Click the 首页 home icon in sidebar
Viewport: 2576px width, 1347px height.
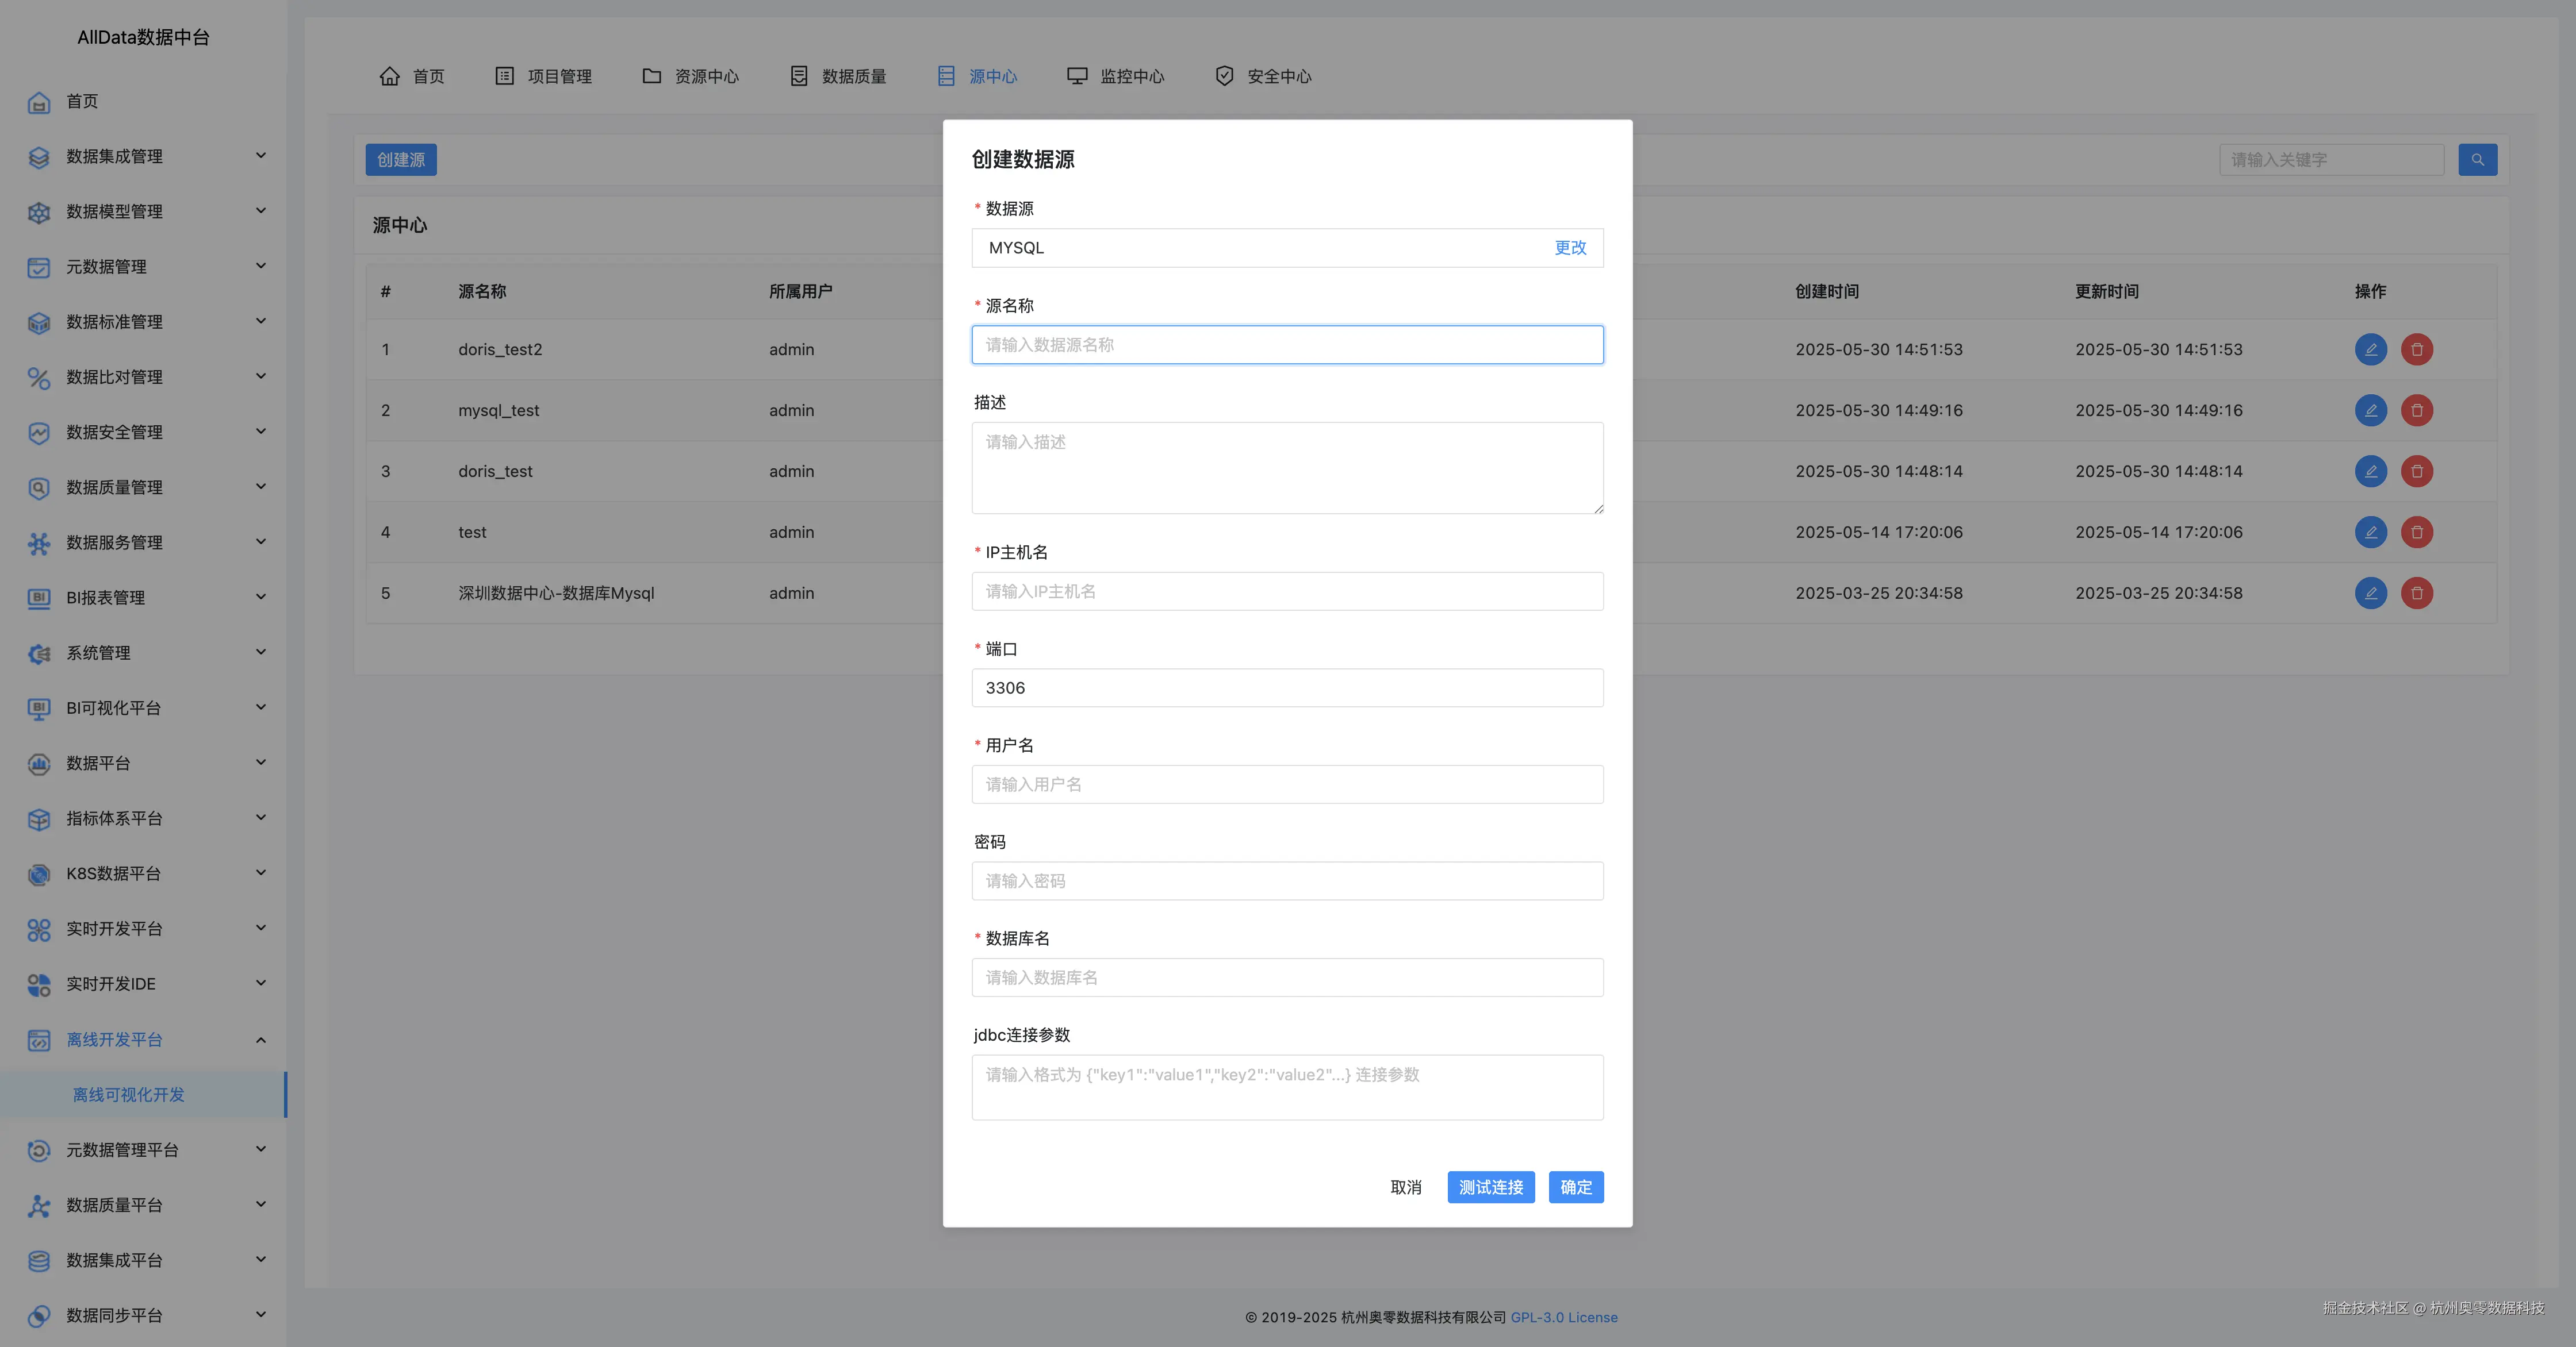pos(39,102)
